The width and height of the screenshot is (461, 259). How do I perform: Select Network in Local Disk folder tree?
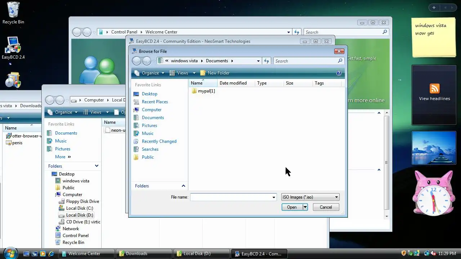(x=71, y=229)
